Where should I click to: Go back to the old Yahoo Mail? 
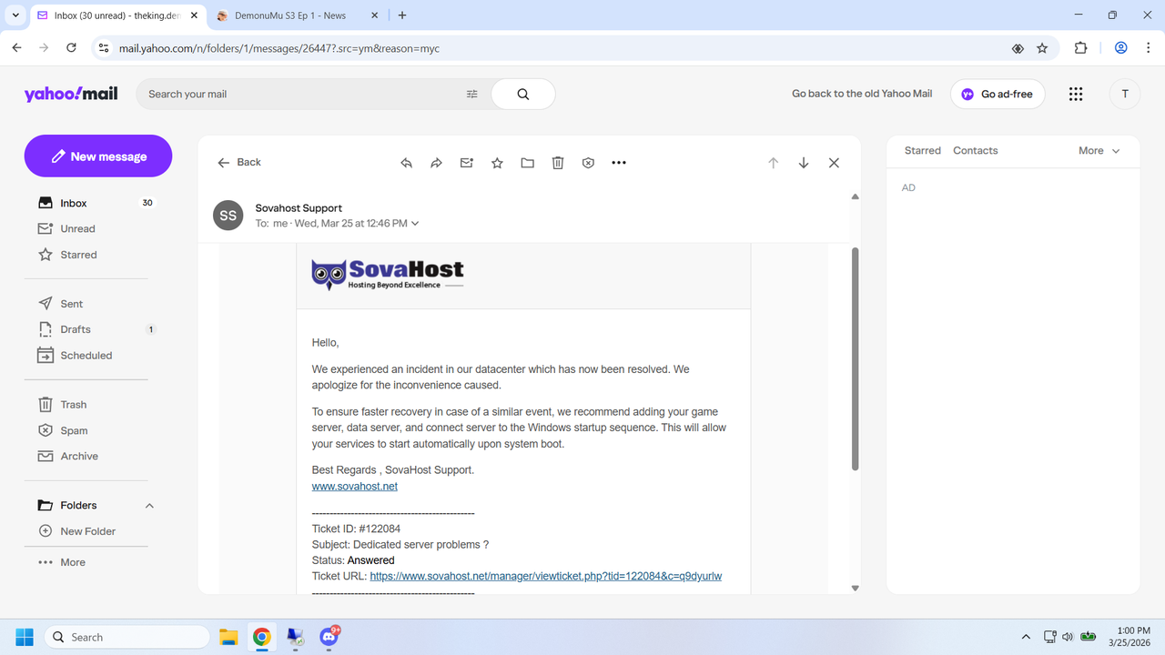tap(862, 94)
